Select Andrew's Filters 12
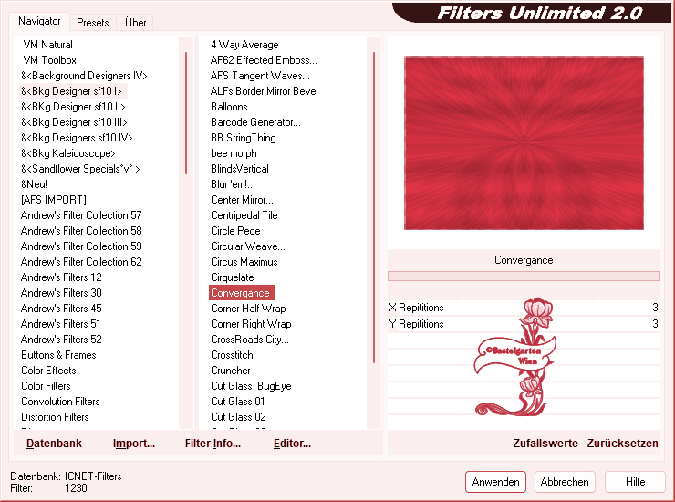Viewport: 675px width, 502px height. click(x=61, y=277)
